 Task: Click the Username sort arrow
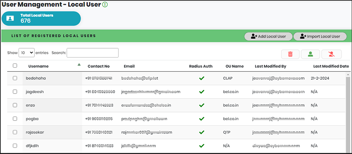tap(79, 65)
